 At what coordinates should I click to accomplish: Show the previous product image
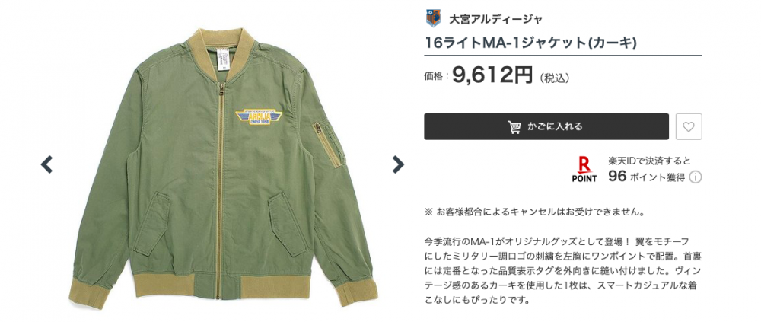46,164
